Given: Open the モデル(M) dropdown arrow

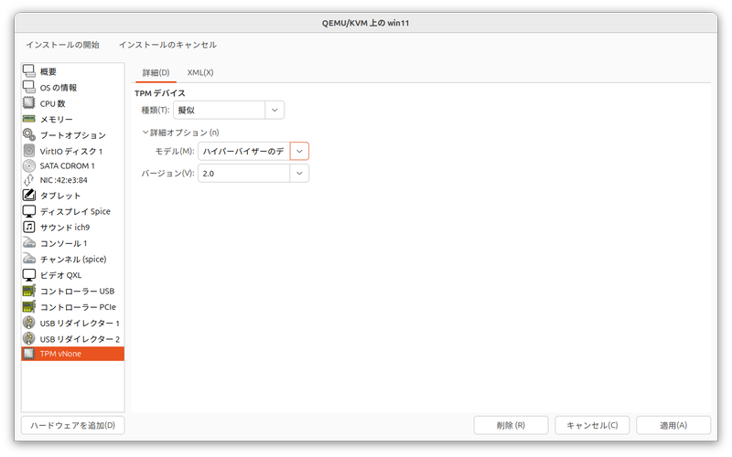Looking at the screenshot, I should (299, 151).
